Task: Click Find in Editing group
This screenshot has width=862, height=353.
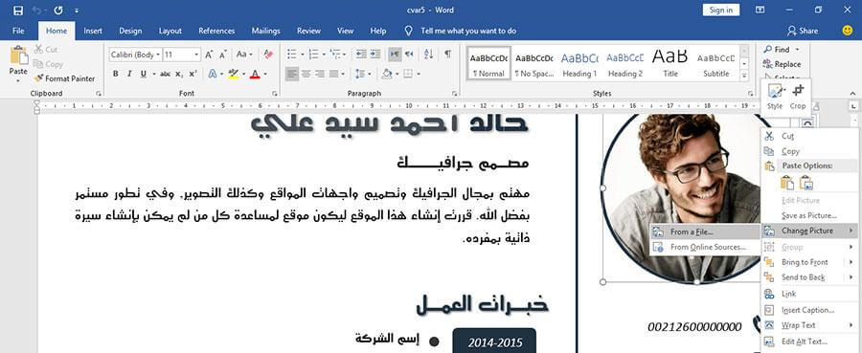Action: tap(782, 50)
